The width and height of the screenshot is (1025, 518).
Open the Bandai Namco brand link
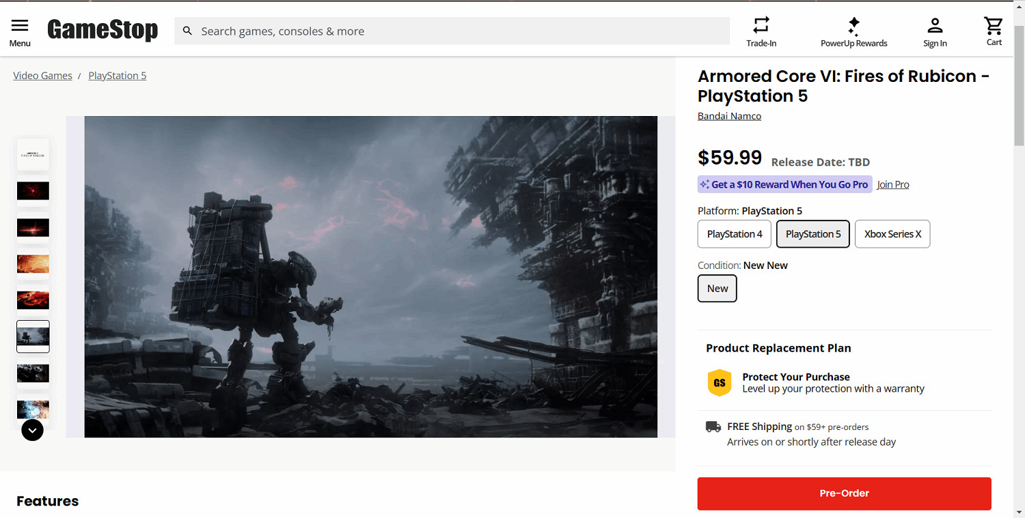(x=729, y=116)
